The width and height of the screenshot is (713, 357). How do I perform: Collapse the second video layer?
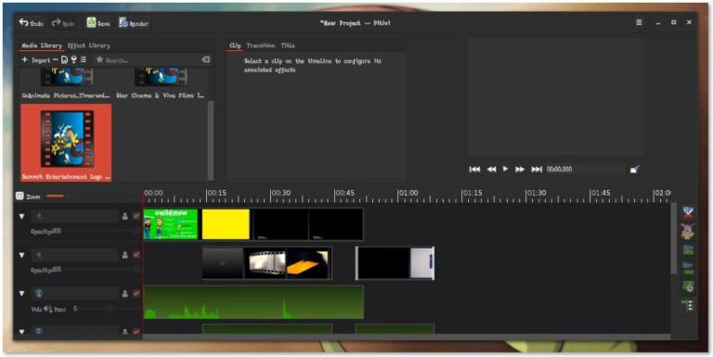[x=21, y=255]
